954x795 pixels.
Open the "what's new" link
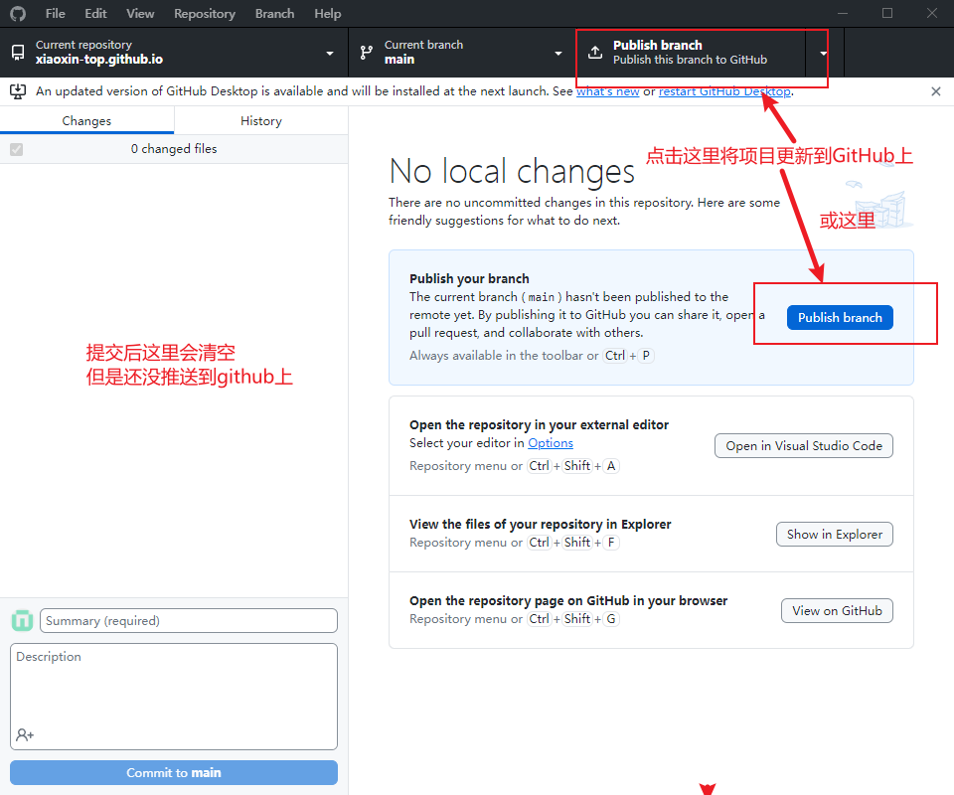[x=607, y=91]
